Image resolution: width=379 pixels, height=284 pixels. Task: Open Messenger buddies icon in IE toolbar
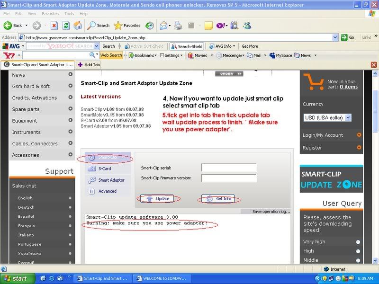[x=247, y=26]
